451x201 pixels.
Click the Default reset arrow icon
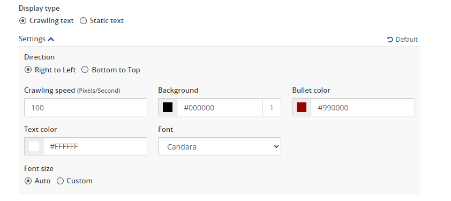[x=390, y=40]
